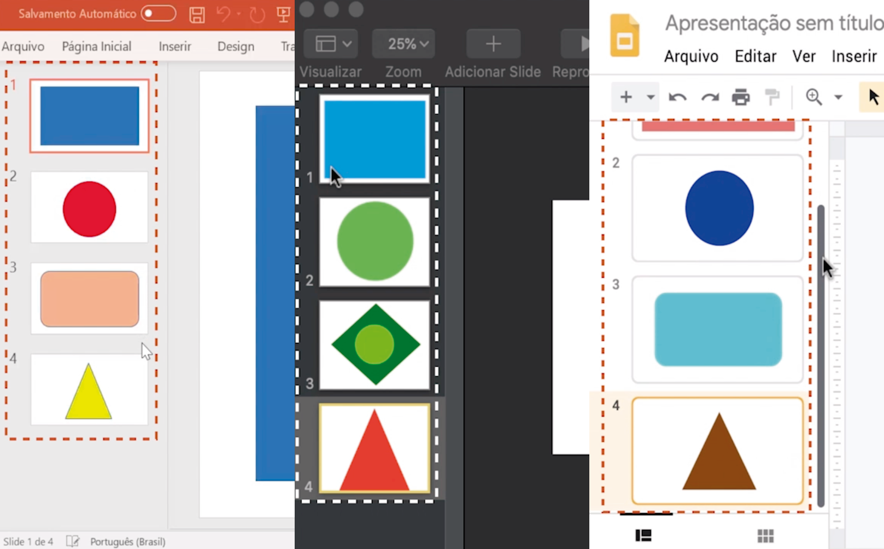The image size is (884, 549).
Task: Select brown triangle slide 4 in Google Slides
Action: (717, 451)
